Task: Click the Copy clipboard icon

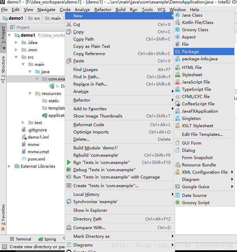Action: click(69, 32)
